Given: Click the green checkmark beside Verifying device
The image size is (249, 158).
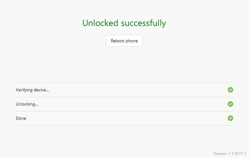Looking at the screenshot, I should coord(230,90).
